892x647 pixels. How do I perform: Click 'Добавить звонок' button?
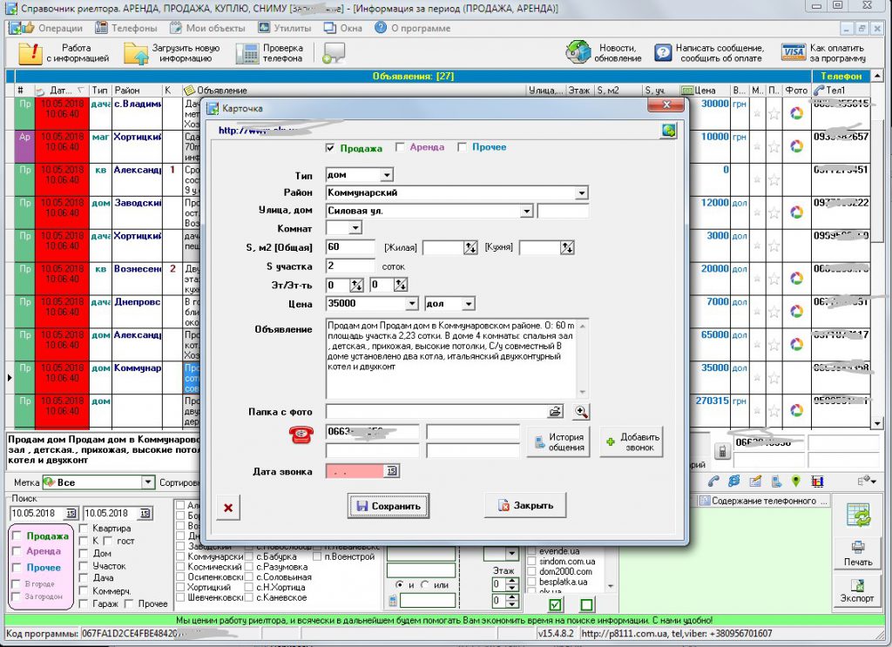coord(632,441)
